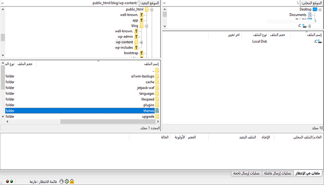
Task: Open the remote site path dropdown
Action: pyautogui.click(x=3, y=3)
